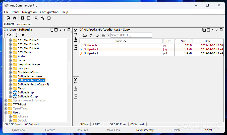Open the File menu

[6, 12]
